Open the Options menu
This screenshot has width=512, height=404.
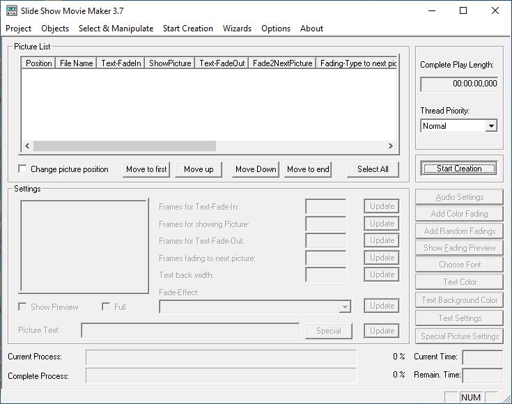coord(276,29)
